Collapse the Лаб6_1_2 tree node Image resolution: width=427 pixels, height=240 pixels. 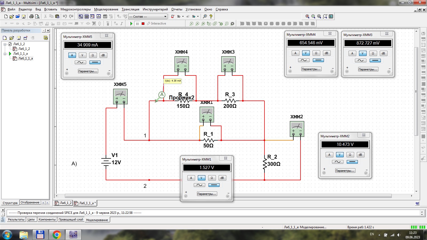[5, 44]
